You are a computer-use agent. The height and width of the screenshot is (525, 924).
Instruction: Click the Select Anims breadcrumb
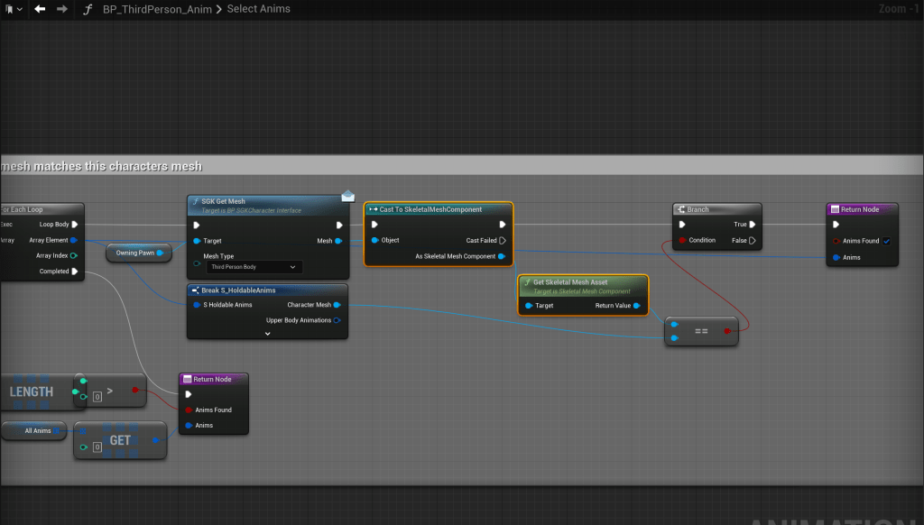click(x=259, y=9)
